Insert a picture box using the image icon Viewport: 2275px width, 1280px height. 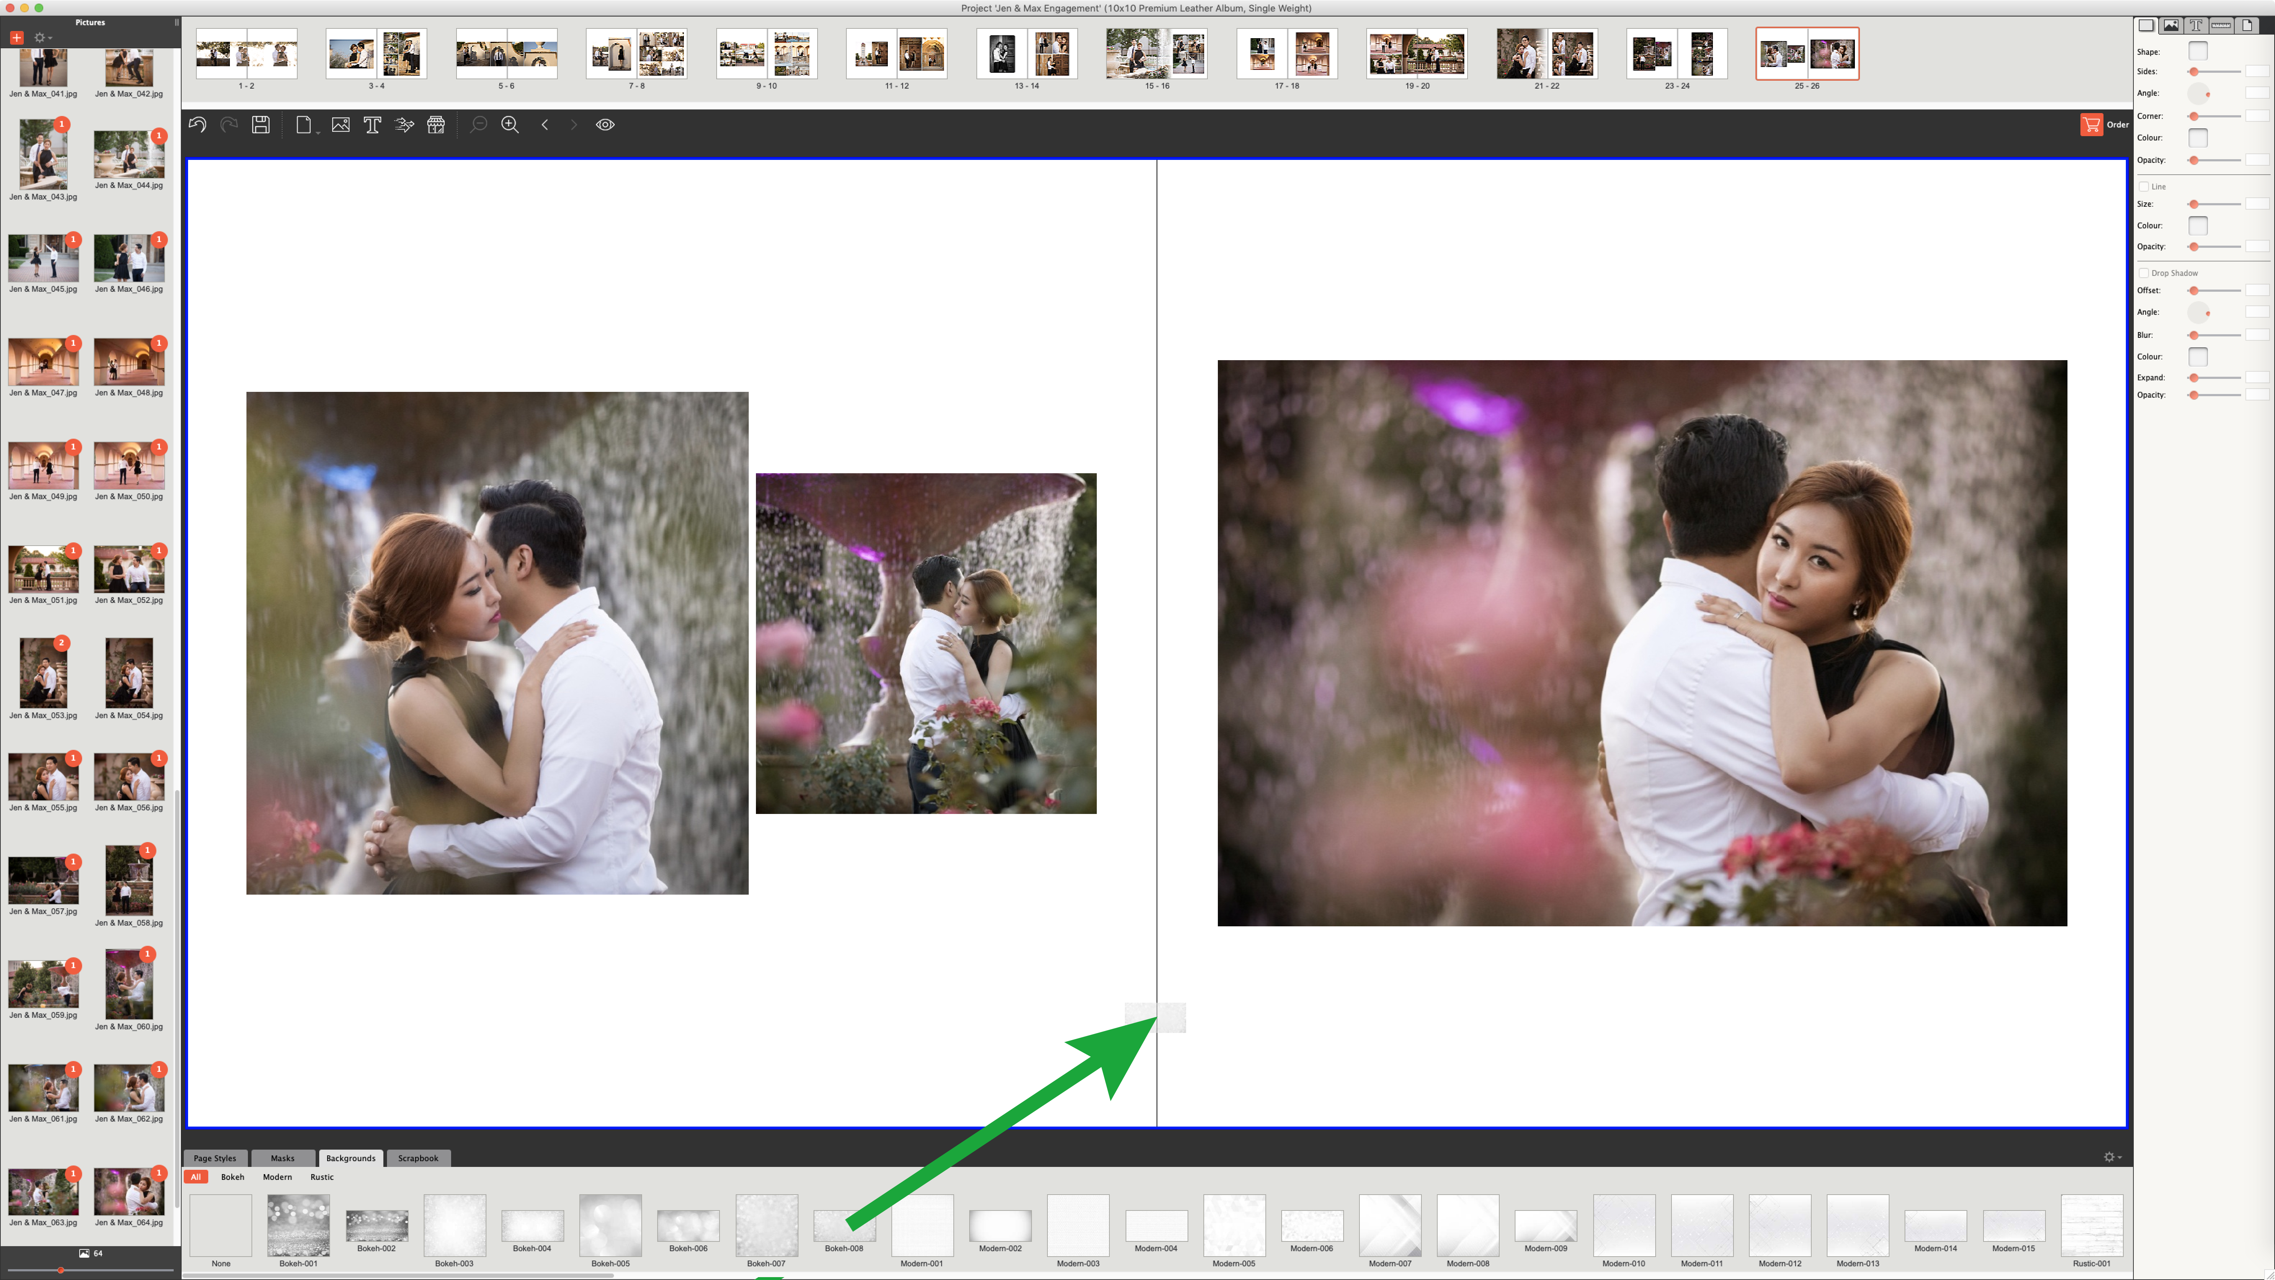(x=340, y=125)
